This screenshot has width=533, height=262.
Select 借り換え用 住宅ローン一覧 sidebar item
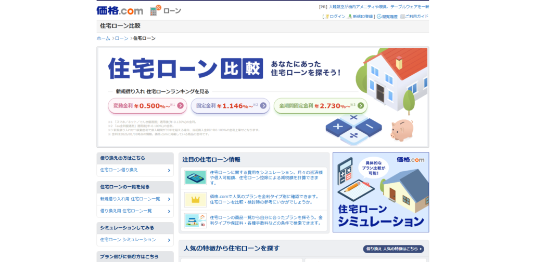[x=135, y=211]
